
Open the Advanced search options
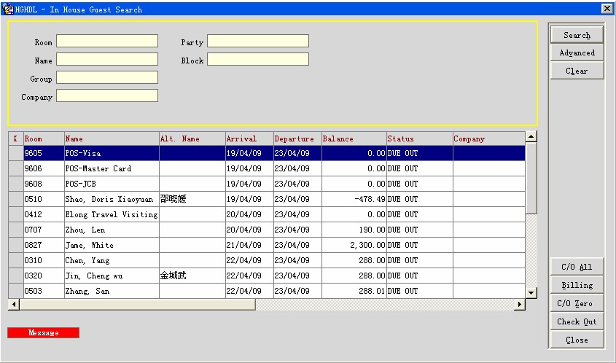(577, 53)
